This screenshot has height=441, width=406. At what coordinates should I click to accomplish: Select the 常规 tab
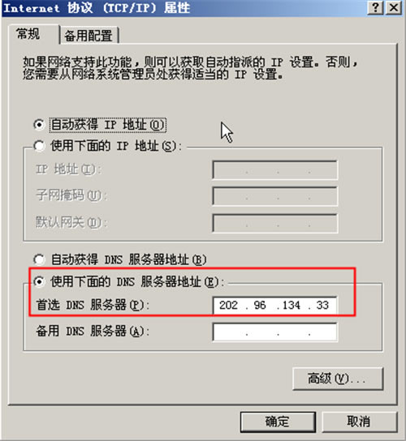click(28, 34)
